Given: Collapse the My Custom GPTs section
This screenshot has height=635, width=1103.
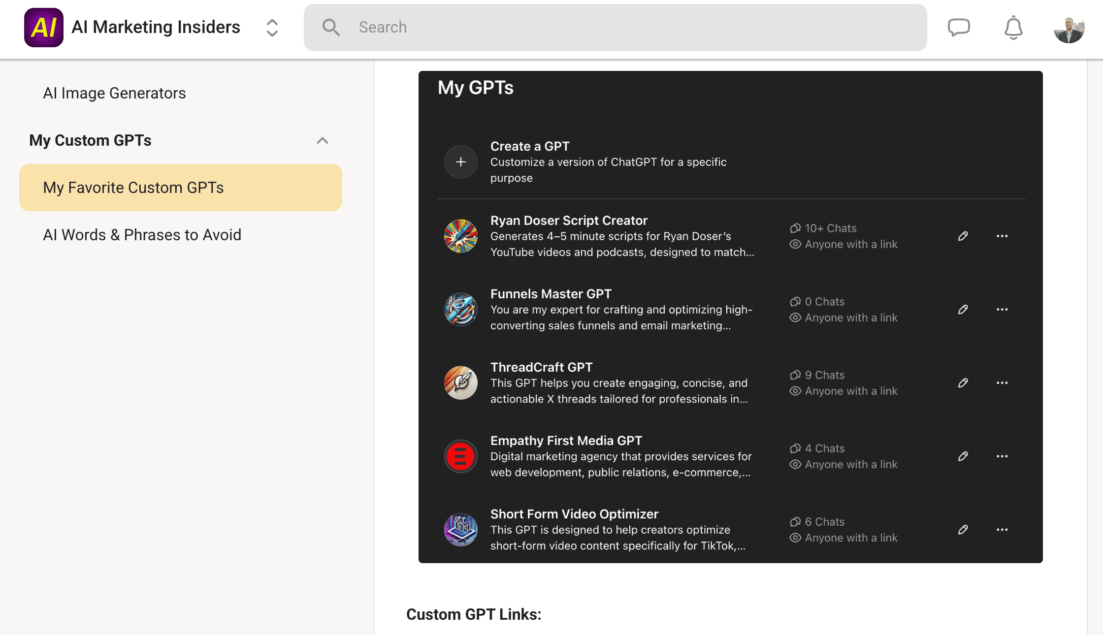Looking at the screenshot, I should click(323, 141).
